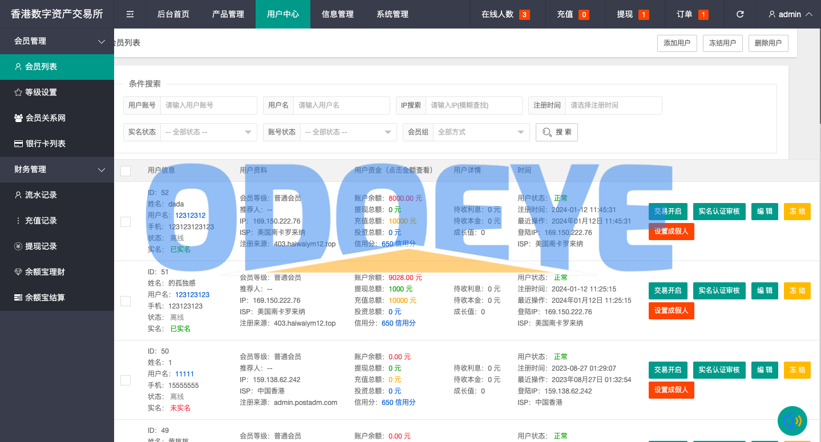
Task: Click the dots icon beside 充值记录
Action: click(18, 221)
